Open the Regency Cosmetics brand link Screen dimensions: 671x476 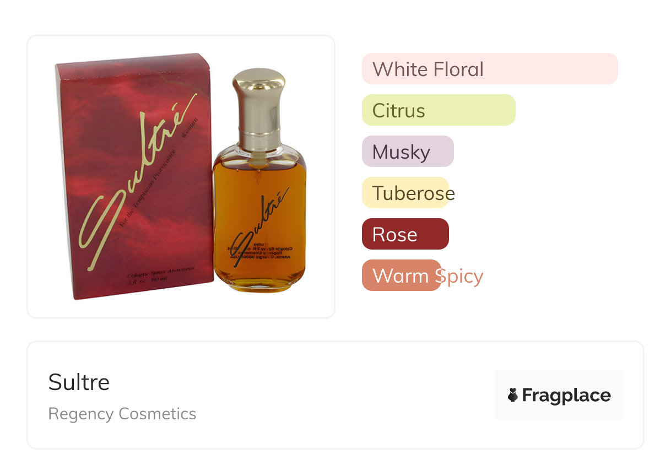(x=122, y=414)
